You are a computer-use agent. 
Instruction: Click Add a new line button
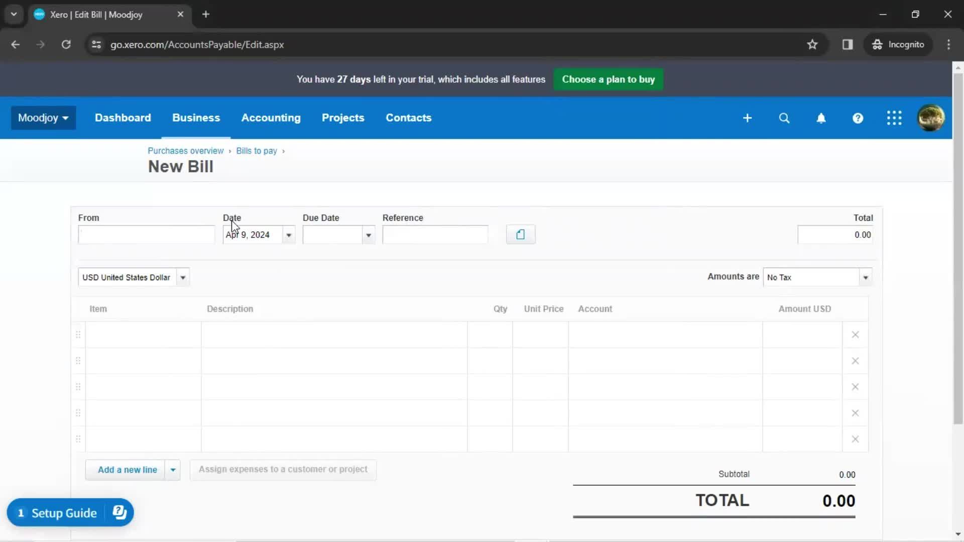(x=125, y=470)
